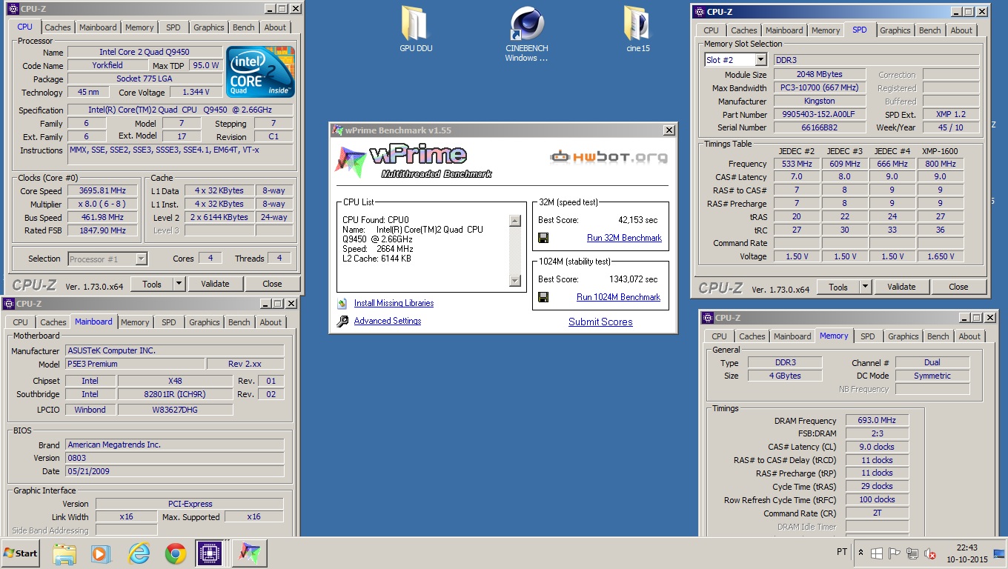Click Close in the SPD window

tap(958, 287)
